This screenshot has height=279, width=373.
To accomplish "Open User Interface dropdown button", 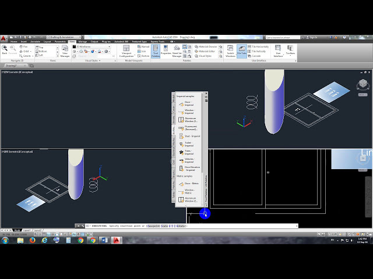I will pos(278,51).
